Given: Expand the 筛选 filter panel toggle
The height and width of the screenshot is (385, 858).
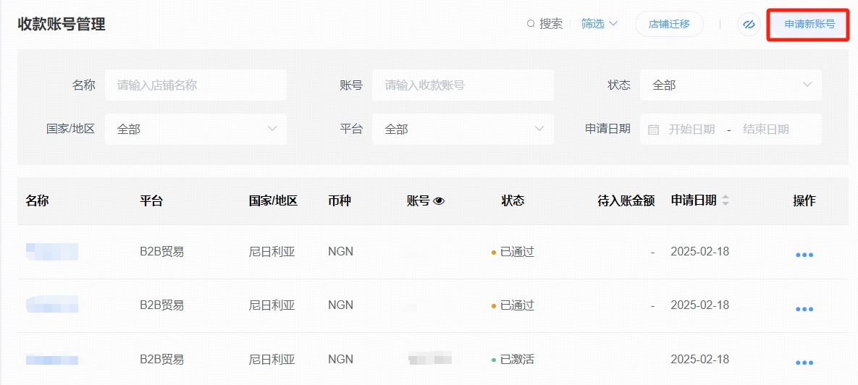Looking at the screenshot, I should click(600, 24).
